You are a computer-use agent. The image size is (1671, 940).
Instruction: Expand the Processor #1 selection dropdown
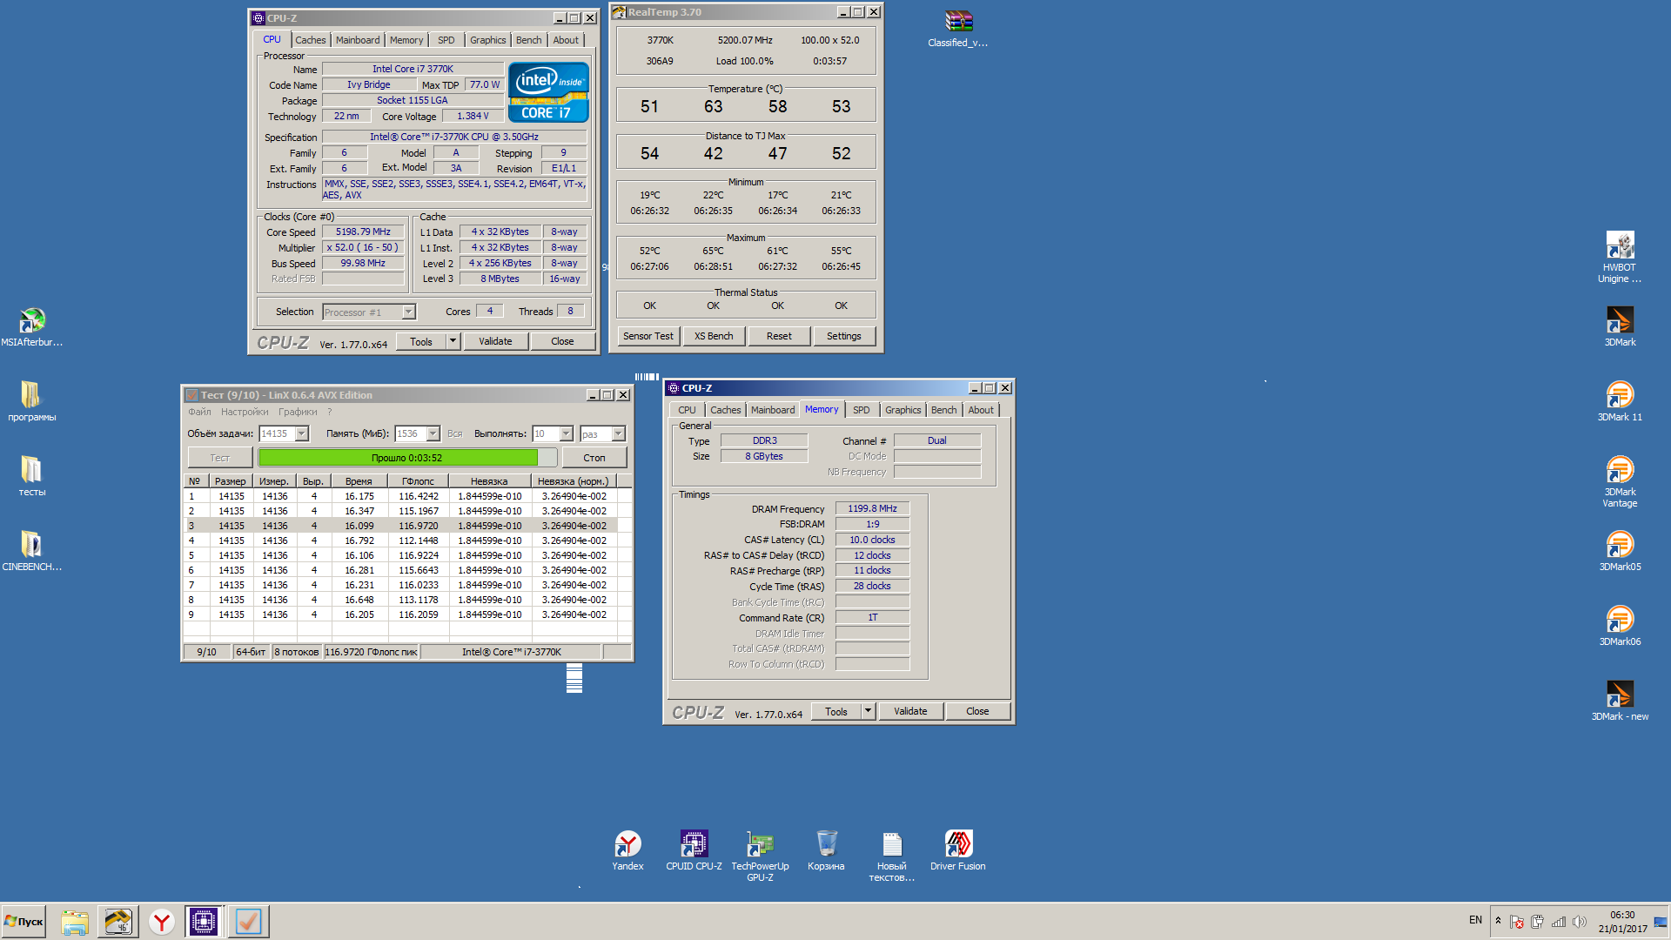coord(408,312)
